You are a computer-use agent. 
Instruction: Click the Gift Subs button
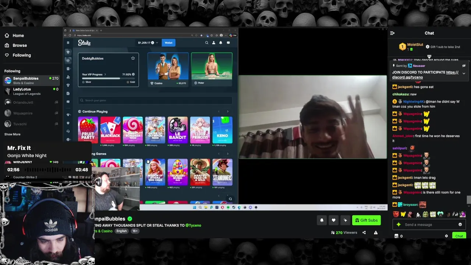coord(366,220)
